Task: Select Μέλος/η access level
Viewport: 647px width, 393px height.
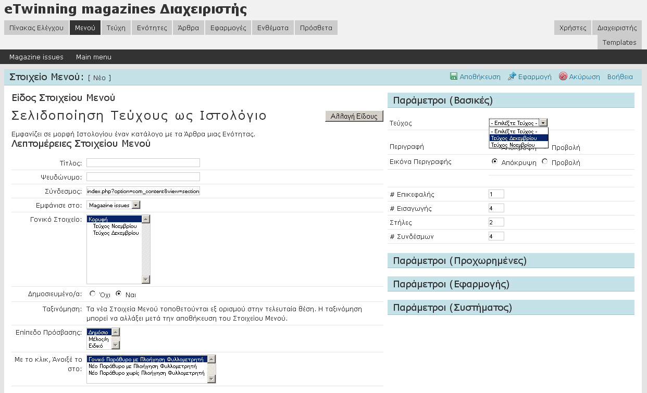Action: tap(99, 338)
